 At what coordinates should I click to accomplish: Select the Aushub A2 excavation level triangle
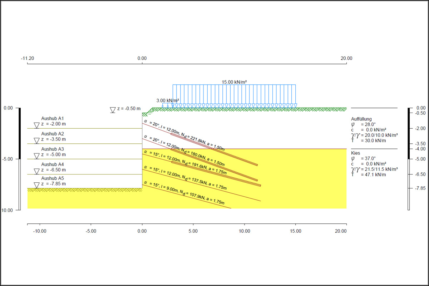[x=36, y=140]
